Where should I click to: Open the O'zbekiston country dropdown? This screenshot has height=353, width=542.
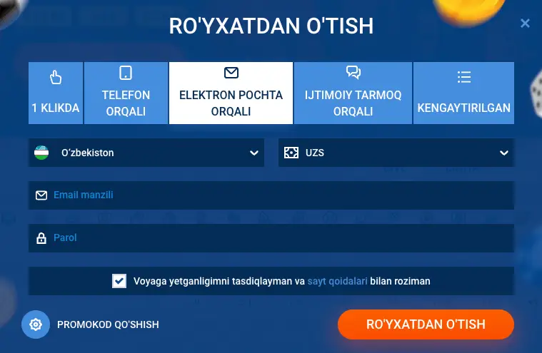tap(146, 153)
